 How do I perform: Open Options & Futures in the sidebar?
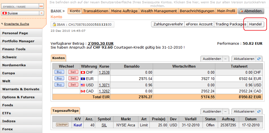[x=21, y=97]
